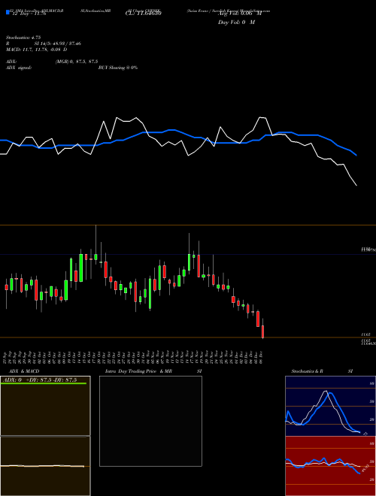Click the 11.65 price axis label
The width and height of the screenshot is (376, 496).
tap(365, 334)
